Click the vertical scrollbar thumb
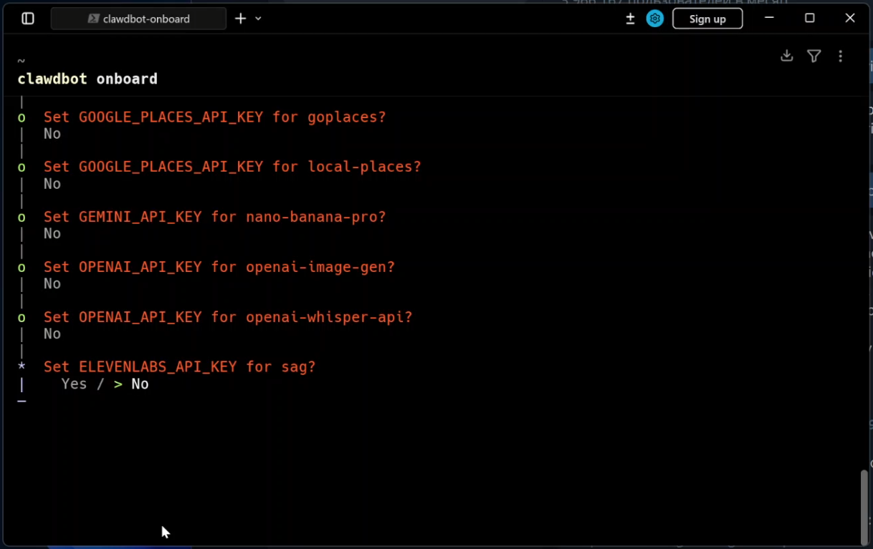Viewport: 873px width, 549px height. pyautogui.click(x=864, y=507)
